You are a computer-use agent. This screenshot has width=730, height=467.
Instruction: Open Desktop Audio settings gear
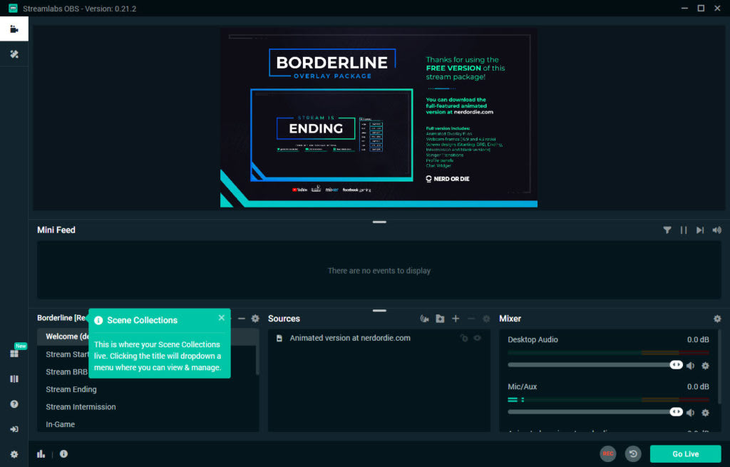705,366
